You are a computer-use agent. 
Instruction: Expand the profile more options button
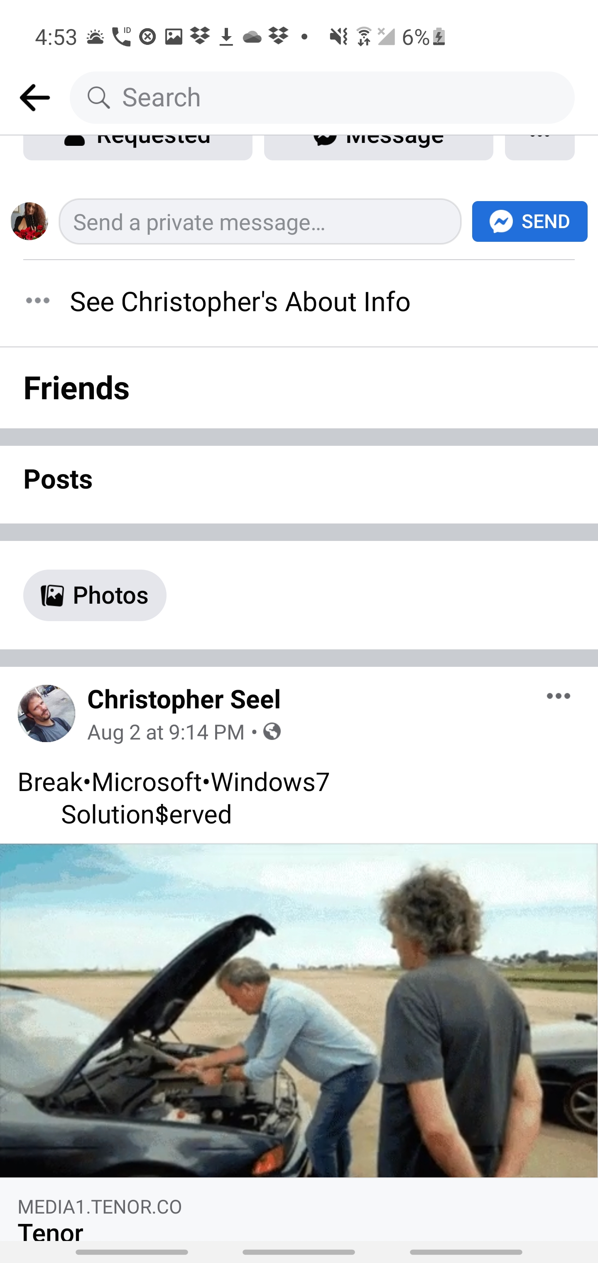coord(539,147)
